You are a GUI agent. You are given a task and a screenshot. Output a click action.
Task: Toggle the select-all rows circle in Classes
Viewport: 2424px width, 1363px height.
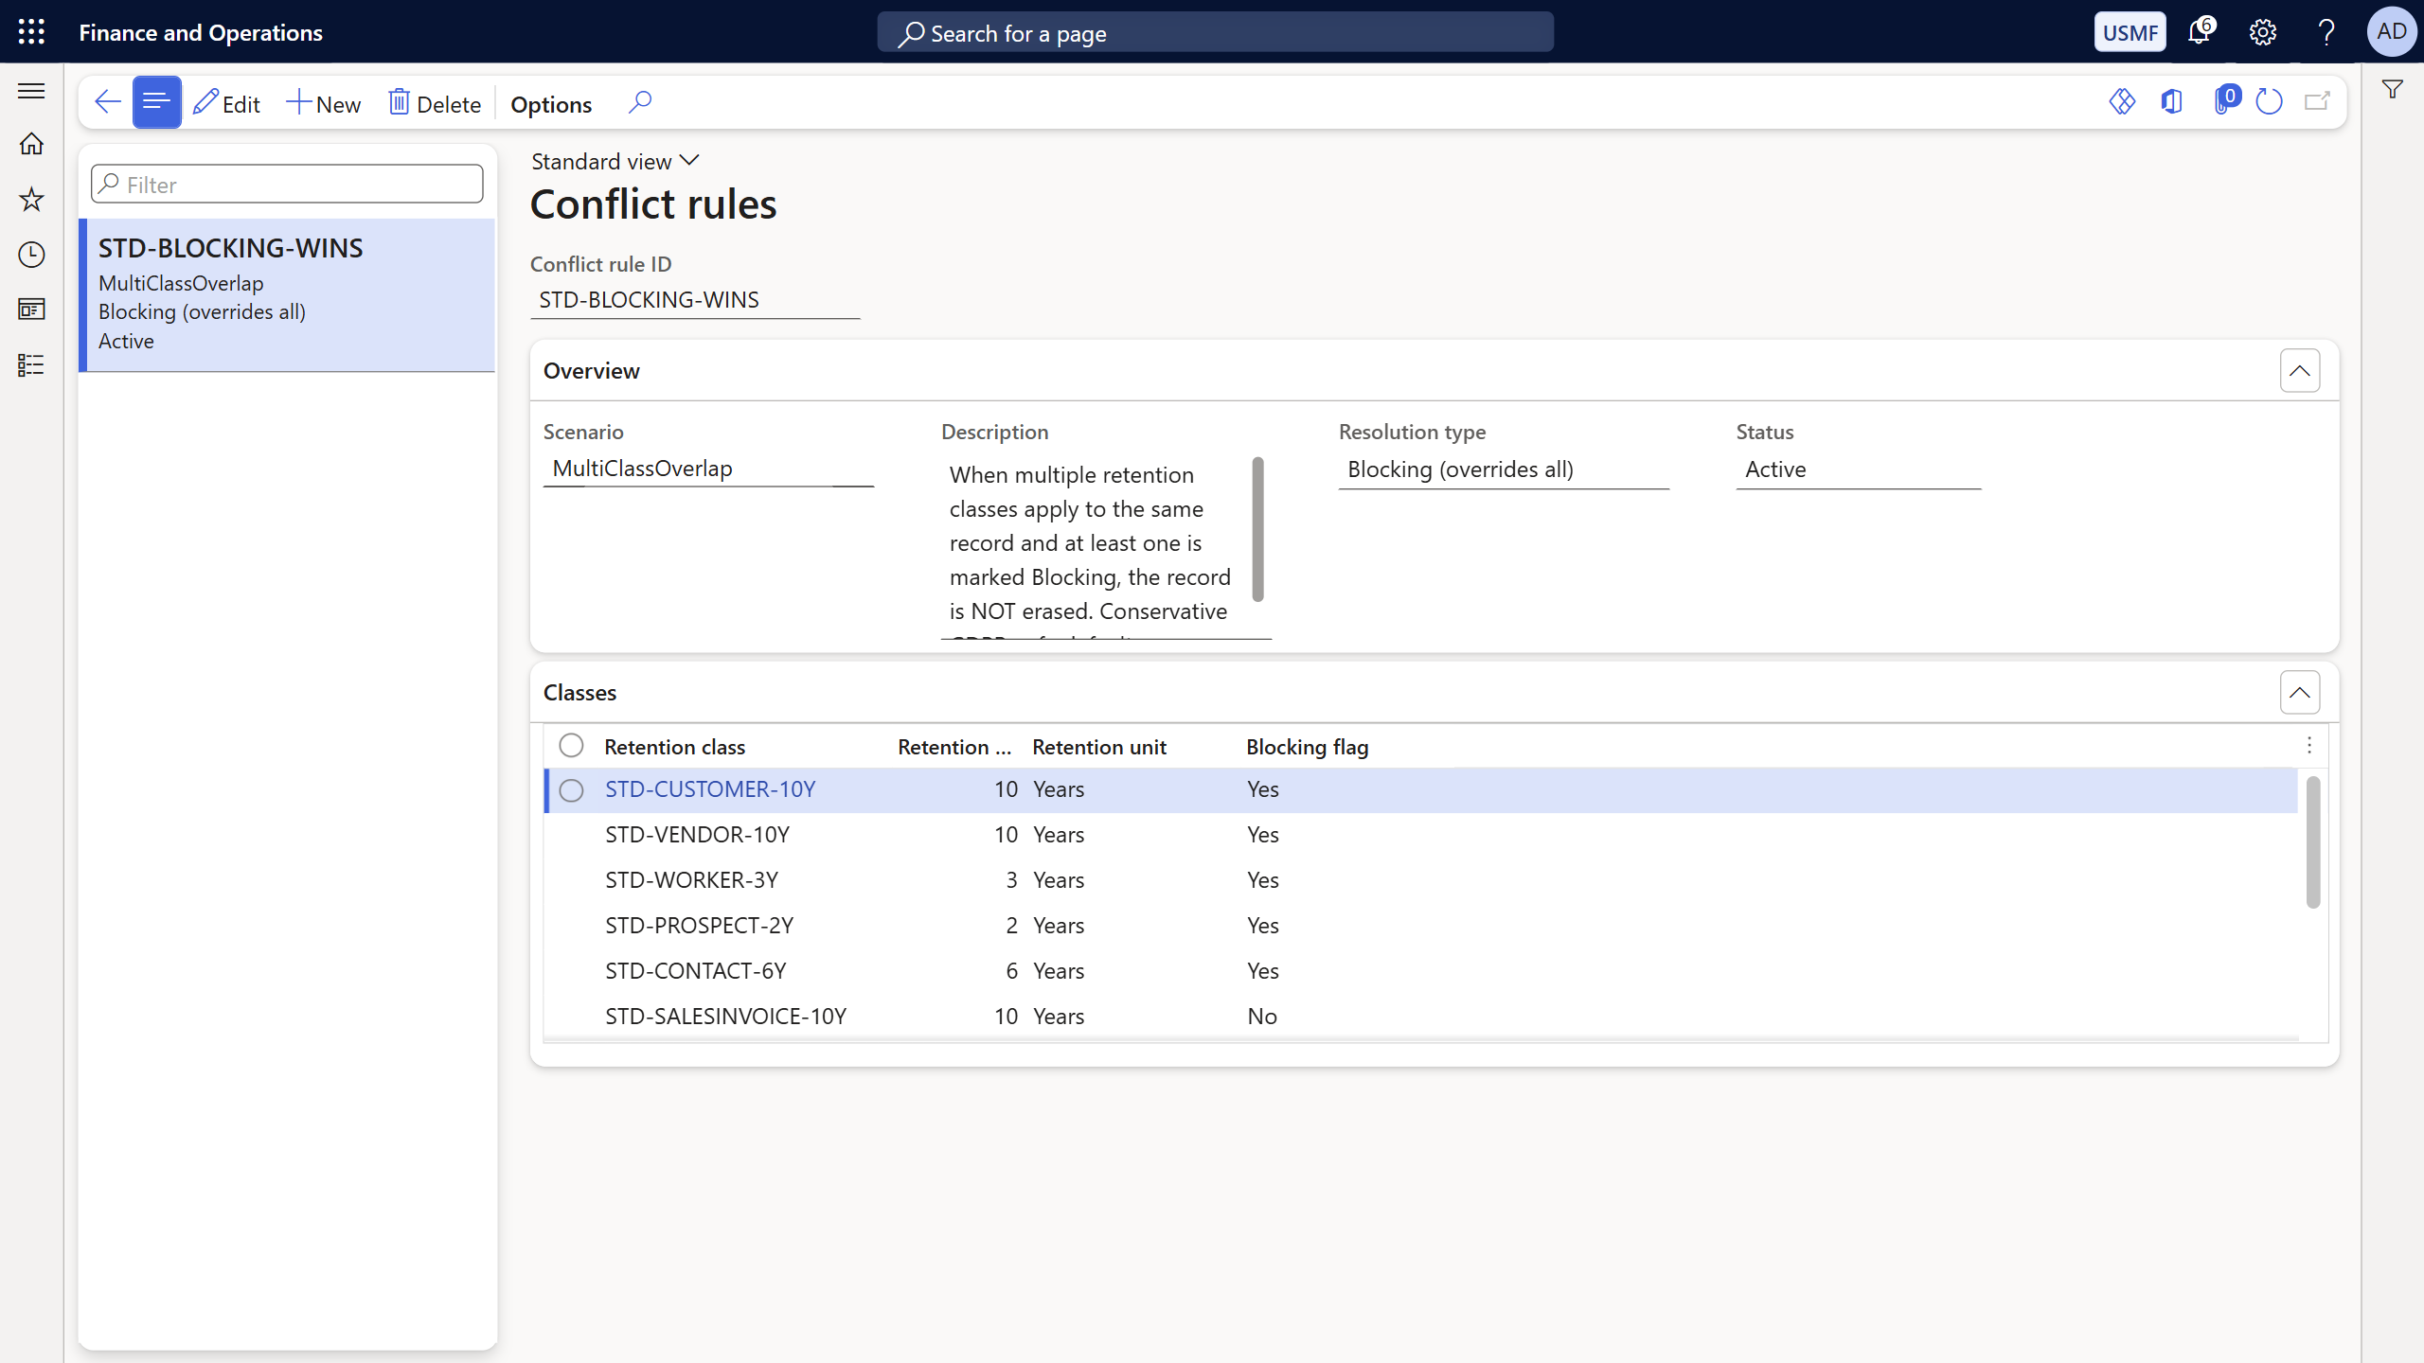click(x=571, y=746)
